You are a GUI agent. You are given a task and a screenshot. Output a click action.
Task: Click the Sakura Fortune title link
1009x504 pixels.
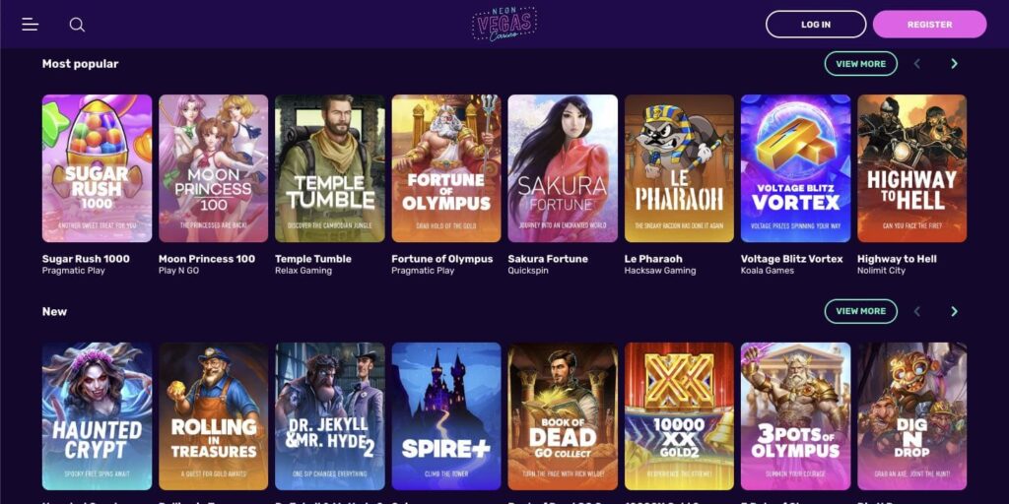[x=548, y=259]
